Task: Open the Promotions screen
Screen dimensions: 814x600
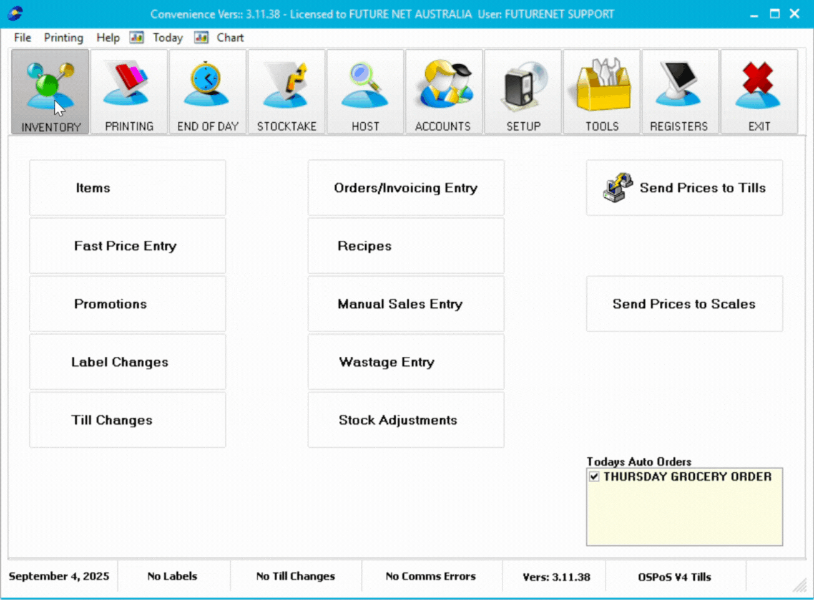Action: coord(127,304)
